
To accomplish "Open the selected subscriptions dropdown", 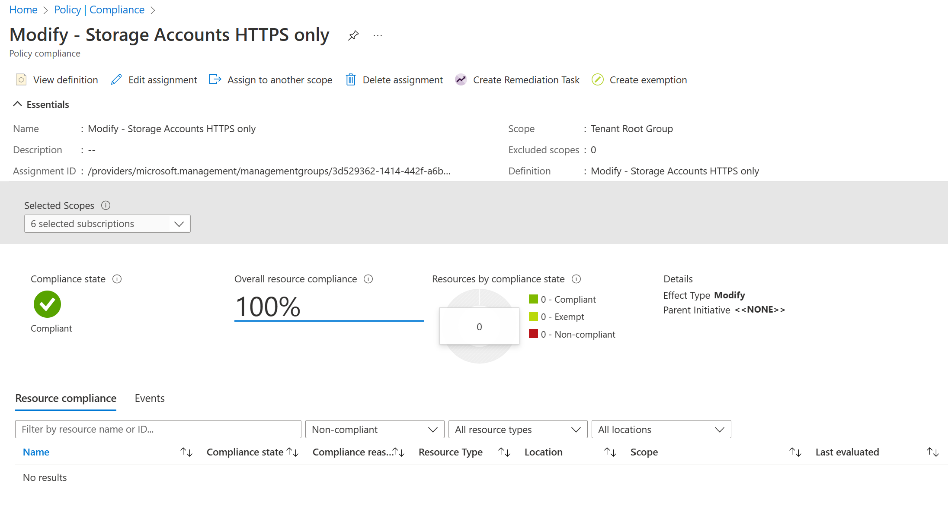I will (107, 224).
